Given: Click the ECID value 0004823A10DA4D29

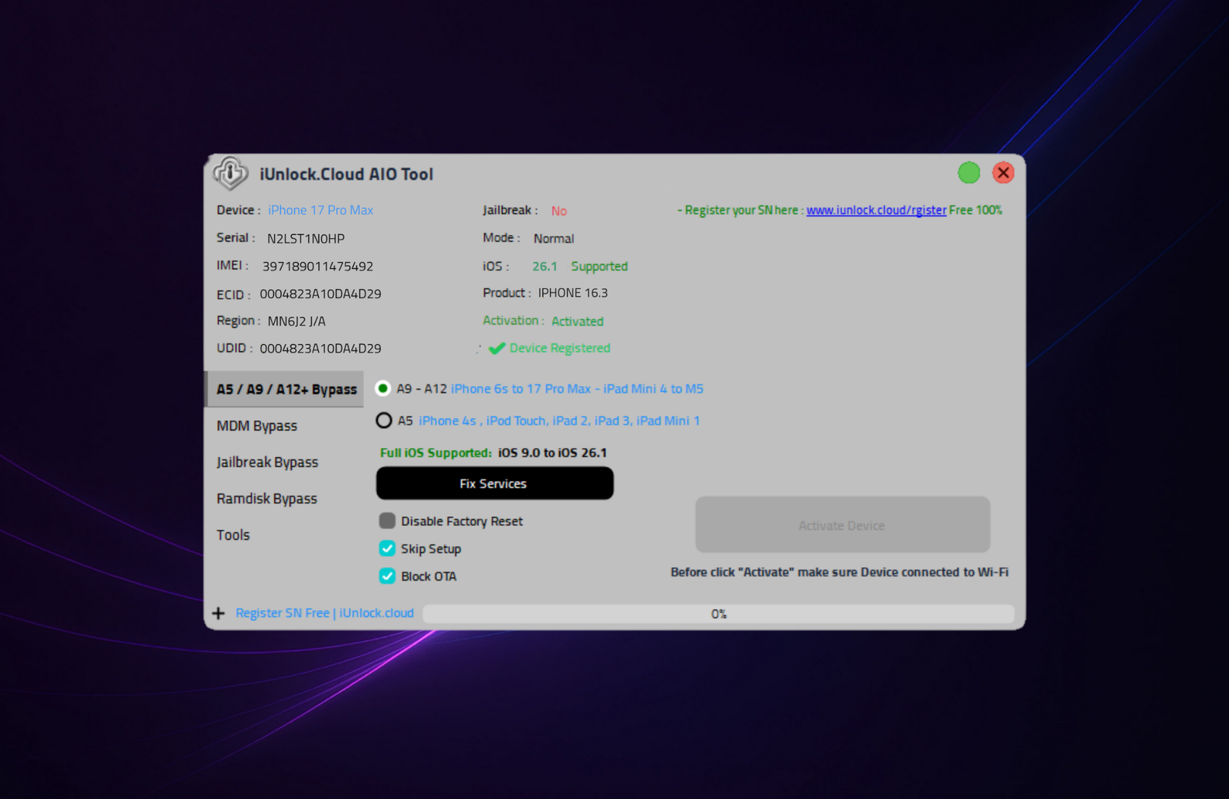Looking at the screenshot, I should click(x=320, y=294).
